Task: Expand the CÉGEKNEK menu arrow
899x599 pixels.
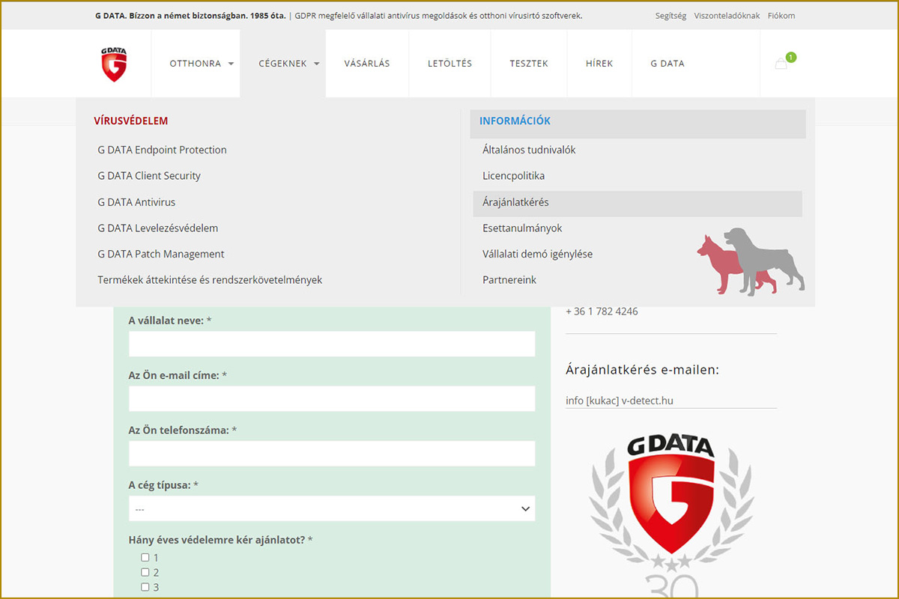Action: click(x=317, y=64)
